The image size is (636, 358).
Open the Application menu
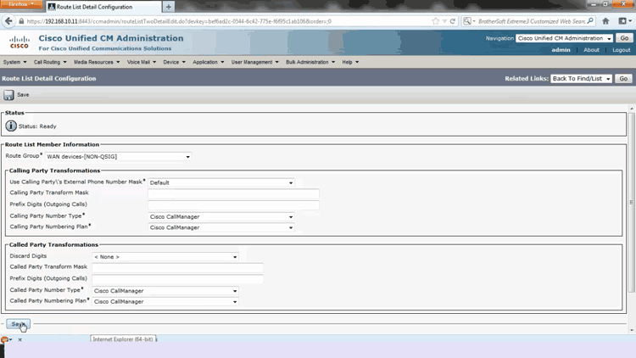click(x=208, y=62)
